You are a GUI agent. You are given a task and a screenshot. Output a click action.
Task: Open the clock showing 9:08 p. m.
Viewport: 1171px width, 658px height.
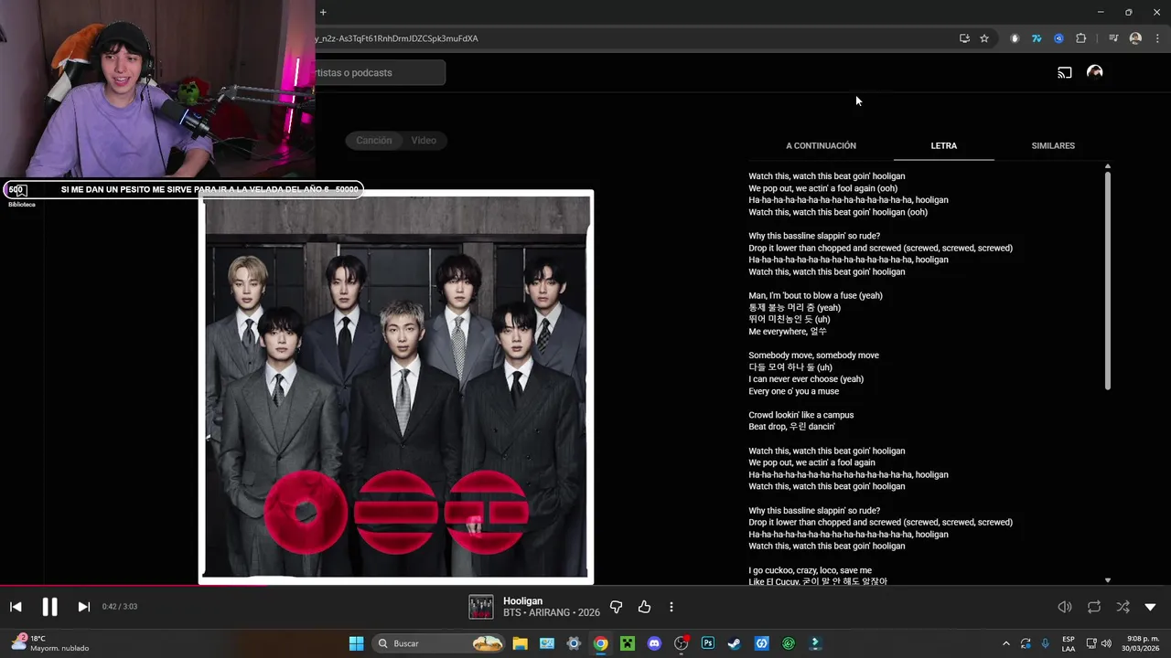(1142, 643)
